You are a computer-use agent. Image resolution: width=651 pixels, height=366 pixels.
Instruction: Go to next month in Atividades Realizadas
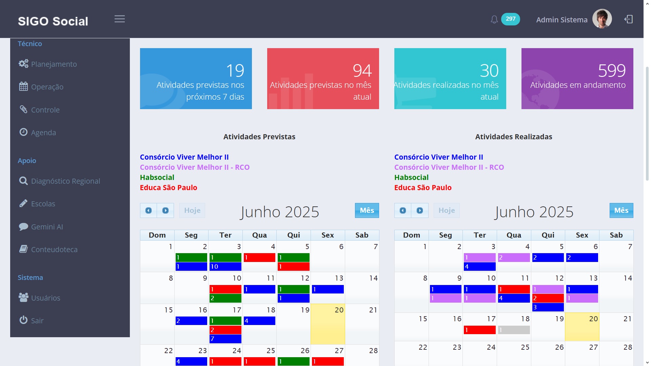point(420,210)
